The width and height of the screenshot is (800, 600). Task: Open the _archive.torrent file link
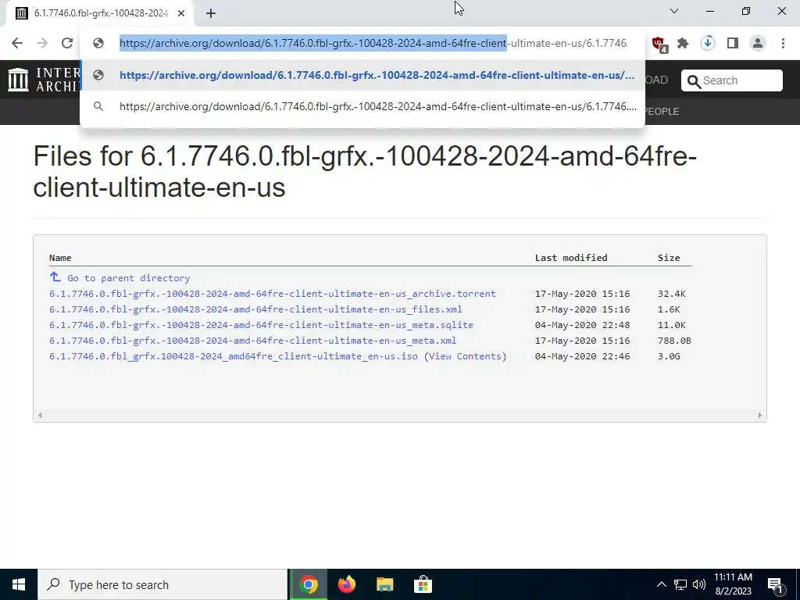click(x=273, y=294)
